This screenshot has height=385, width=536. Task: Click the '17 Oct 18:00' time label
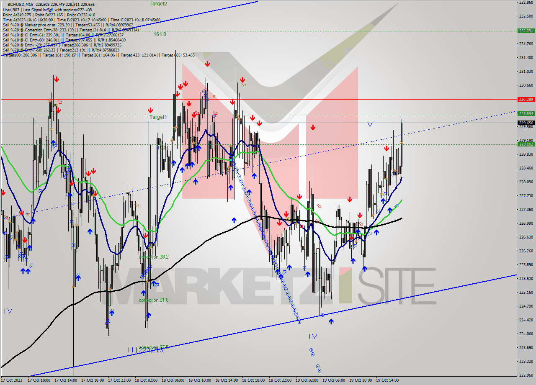[x=93, y=380]
